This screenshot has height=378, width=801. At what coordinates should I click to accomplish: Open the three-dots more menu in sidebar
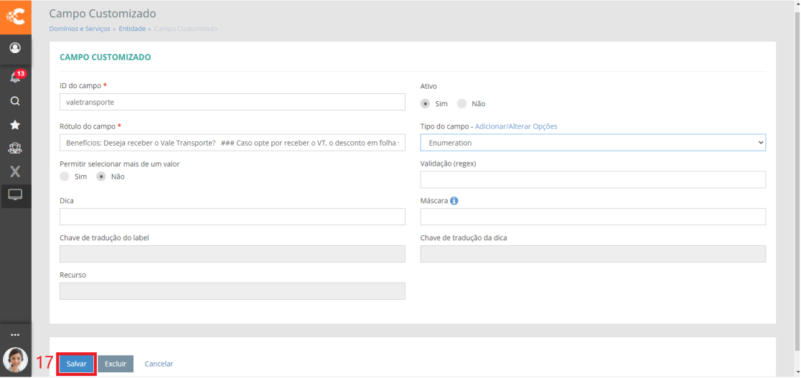(15, 335)
